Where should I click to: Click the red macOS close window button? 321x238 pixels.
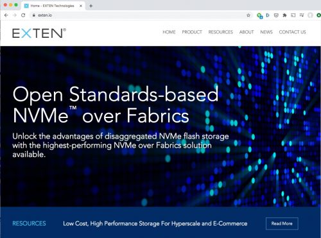[5, 4]
